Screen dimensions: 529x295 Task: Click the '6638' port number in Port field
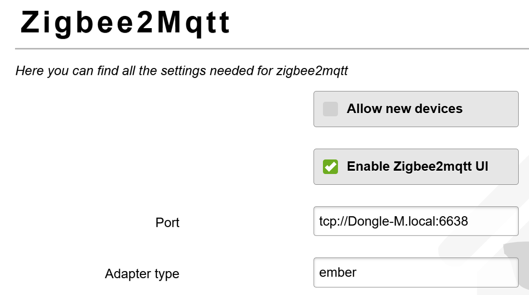pos(453,221)
